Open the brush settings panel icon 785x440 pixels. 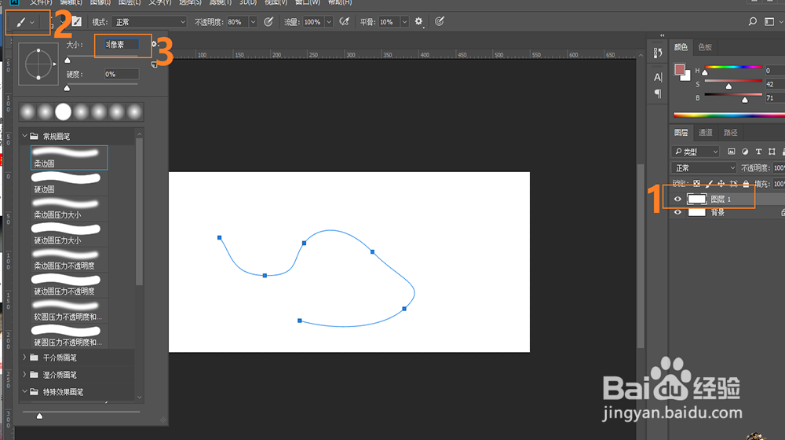(x=76, y=21)
